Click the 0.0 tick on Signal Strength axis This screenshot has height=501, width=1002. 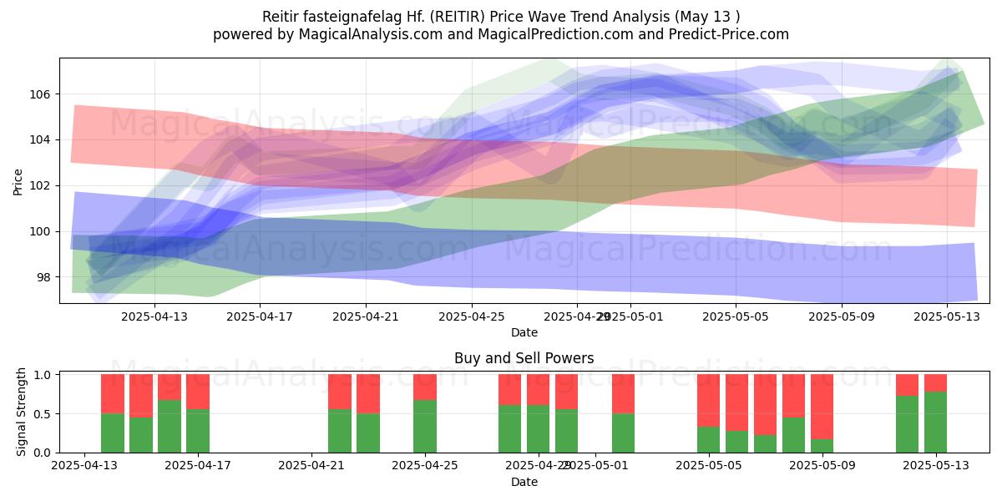click(43, 453)
